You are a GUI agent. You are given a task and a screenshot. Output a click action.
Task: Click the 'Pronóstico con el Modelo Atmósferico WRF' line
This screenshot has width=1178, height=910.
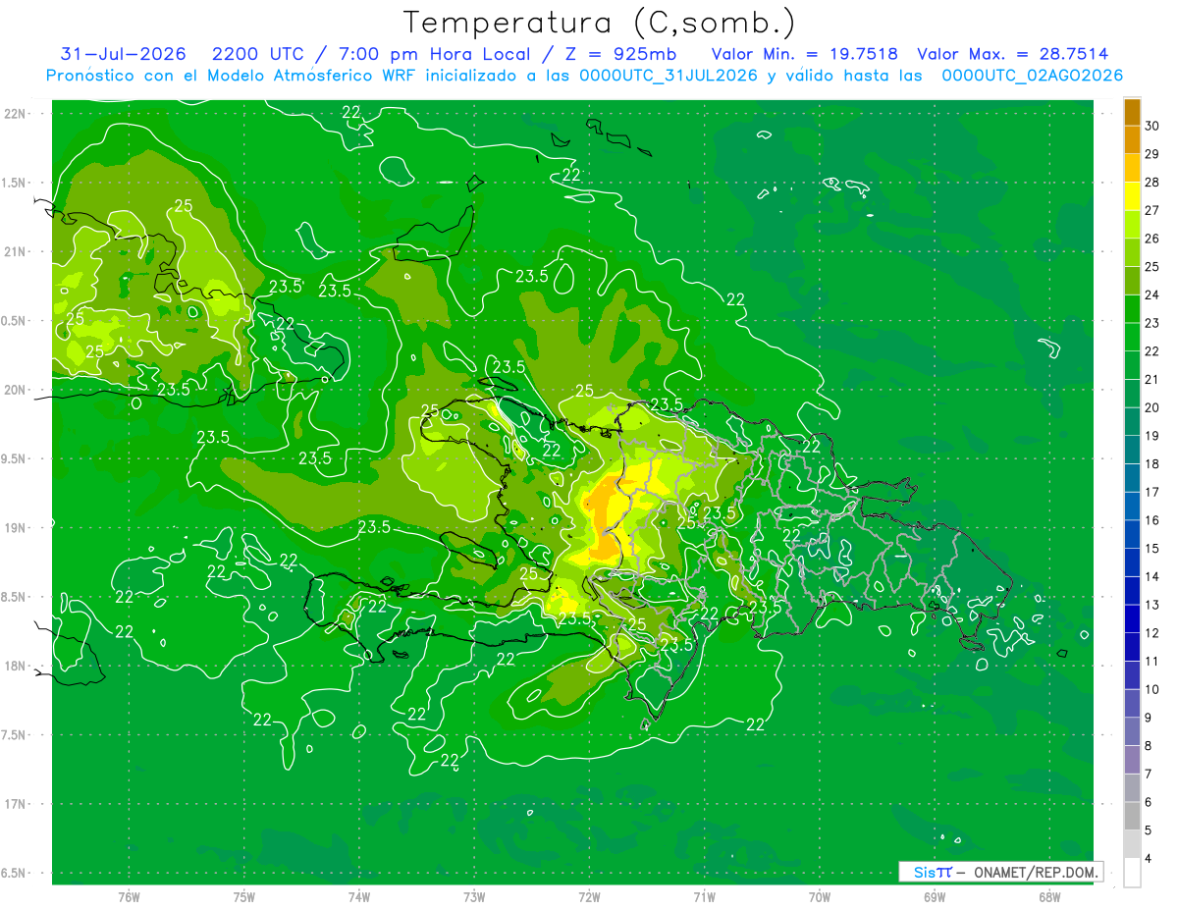click(585, 76)
